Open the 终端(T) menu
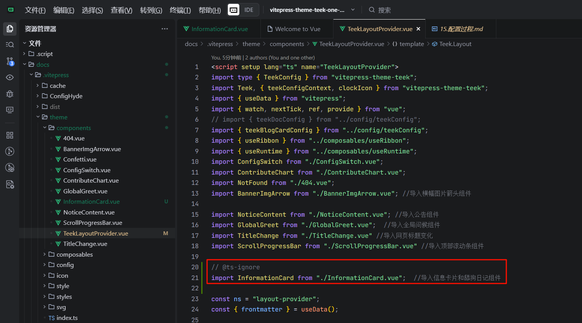 click(180, 10)
